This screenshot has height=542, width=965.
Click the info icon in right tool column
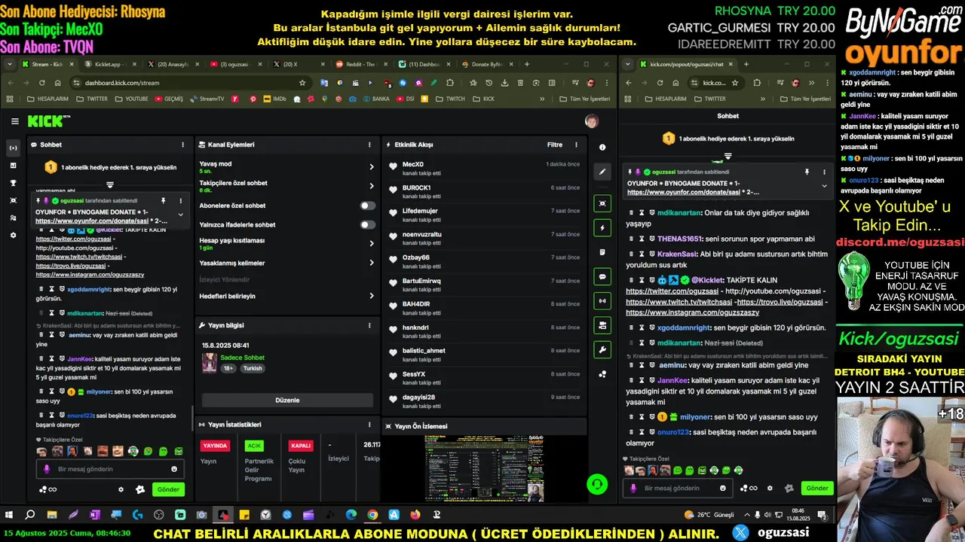(602, 148)
